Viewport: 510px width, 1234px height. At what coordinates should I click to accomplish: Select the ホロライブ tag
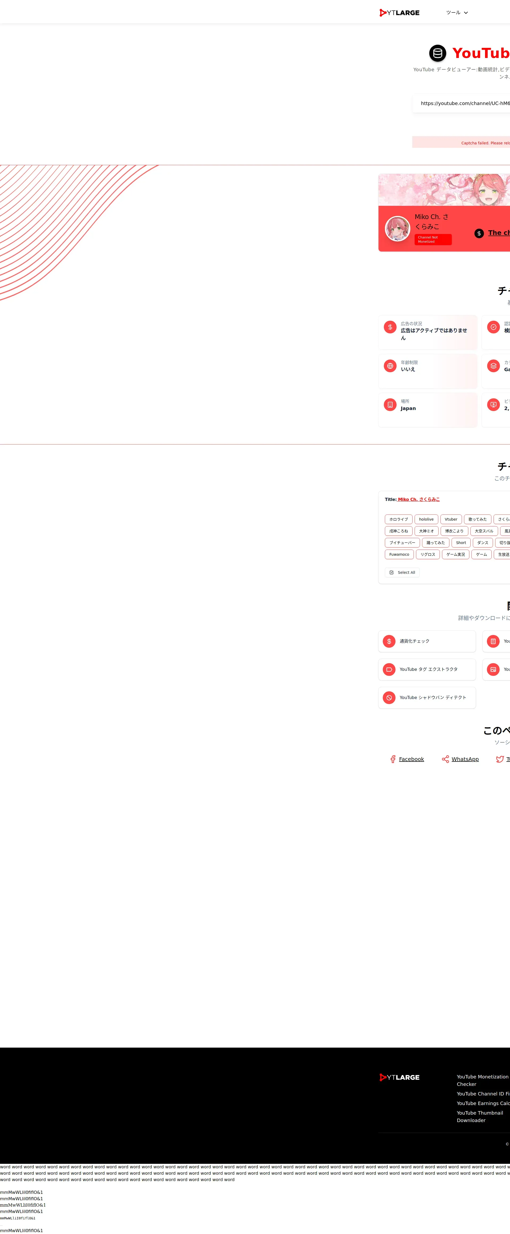pyautogui.click(x=398, y=519)
